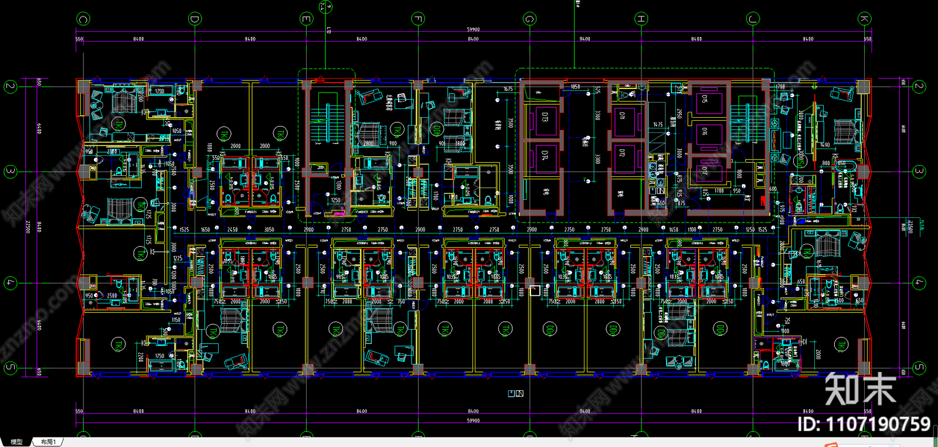Click the DT7 elevator label

click(705, 170)
